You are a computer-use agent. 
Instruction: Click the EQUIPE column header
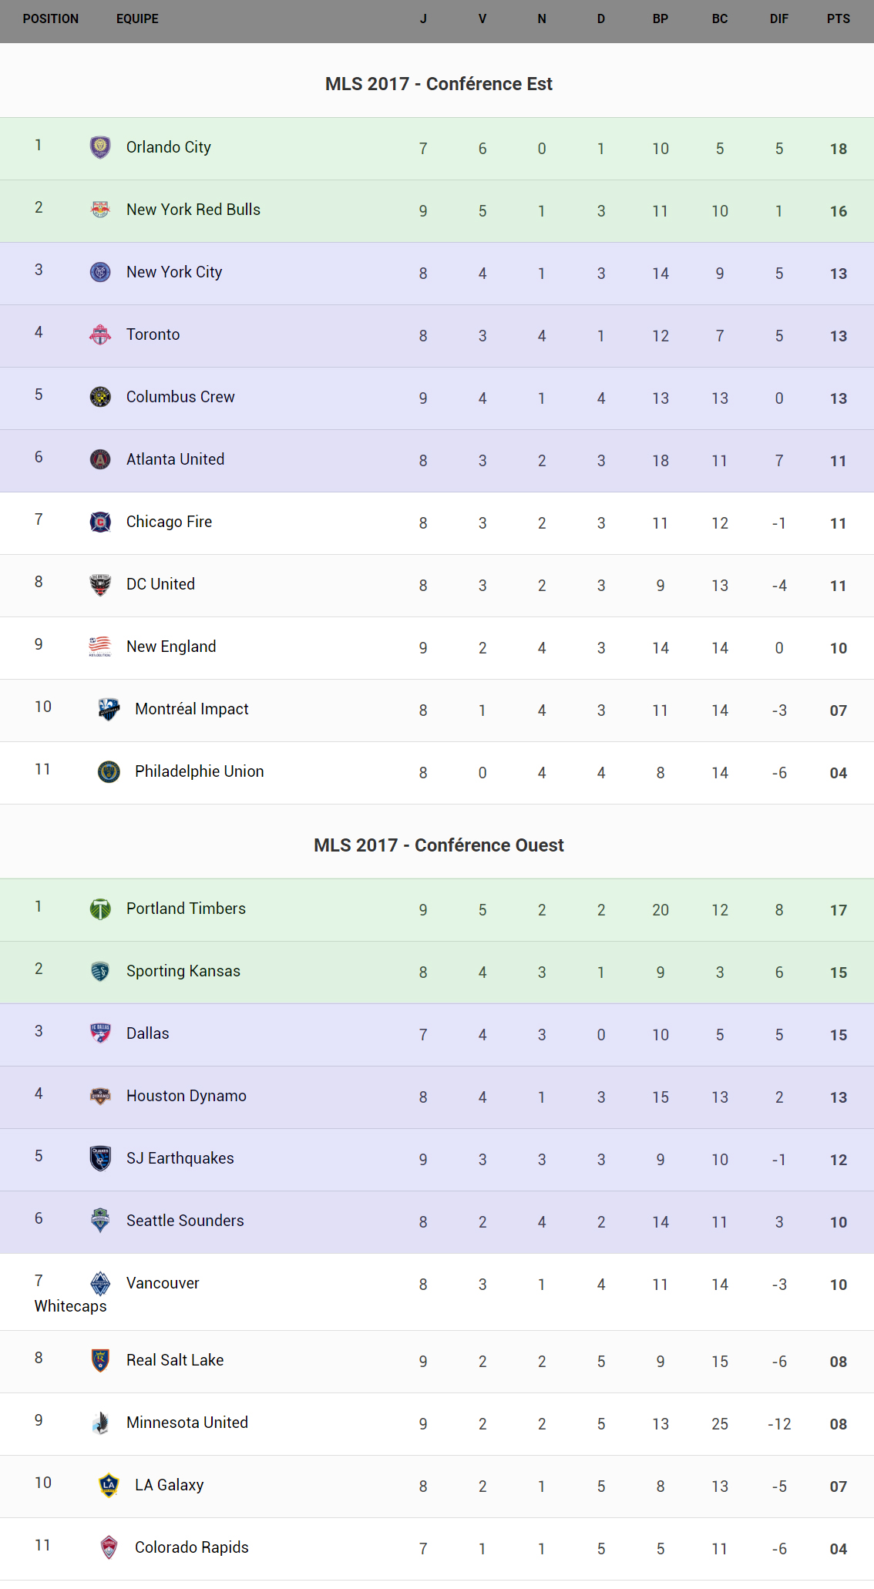click(137, 19)
